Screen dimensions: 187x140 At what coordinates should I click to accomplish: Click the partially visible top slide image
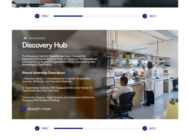point(95,4)
